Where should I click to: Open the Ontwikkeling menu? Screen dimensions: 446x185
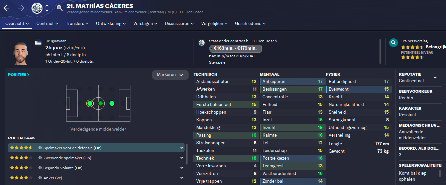pyautogui.click(x=111, y=24)
